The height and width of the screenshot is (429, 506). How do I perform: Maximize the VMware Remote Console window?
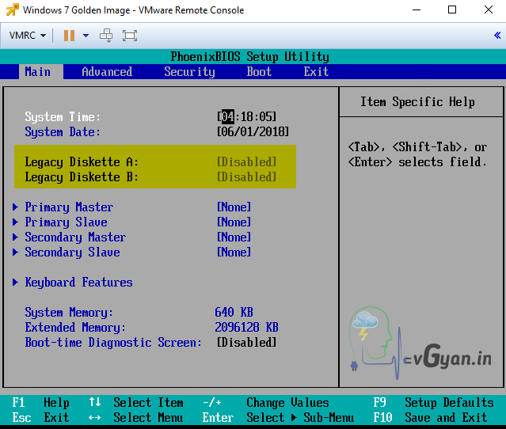pos(452,10)
